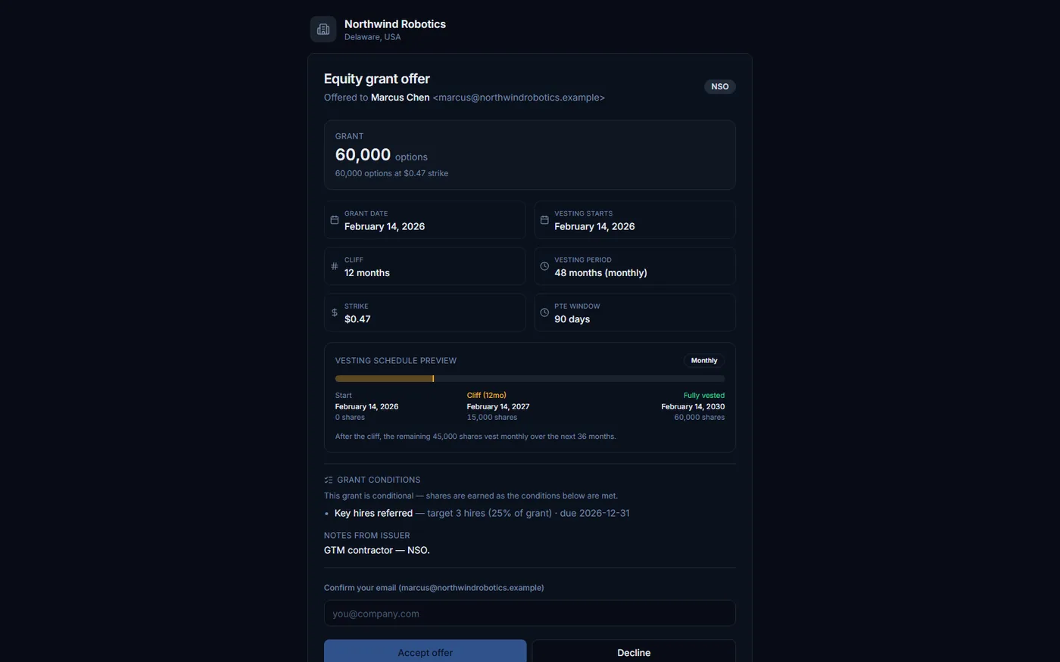Click the marcus@northwindrobotics.example address in the header
Viewport: 1060px width, 662px height.
519,98
